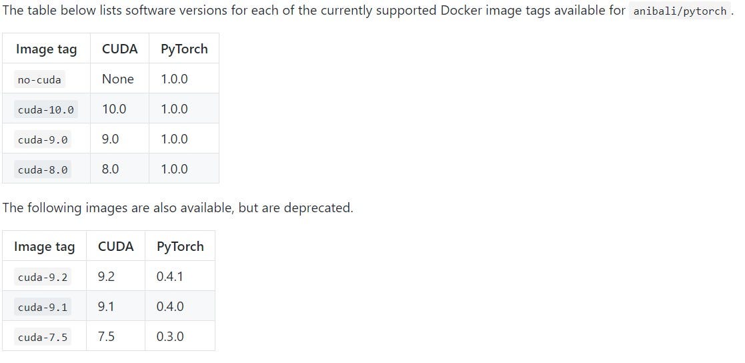Screen dimensions: 745x363
Task: Click the deprecated cuda-7.5 tag
Action: 42,338
